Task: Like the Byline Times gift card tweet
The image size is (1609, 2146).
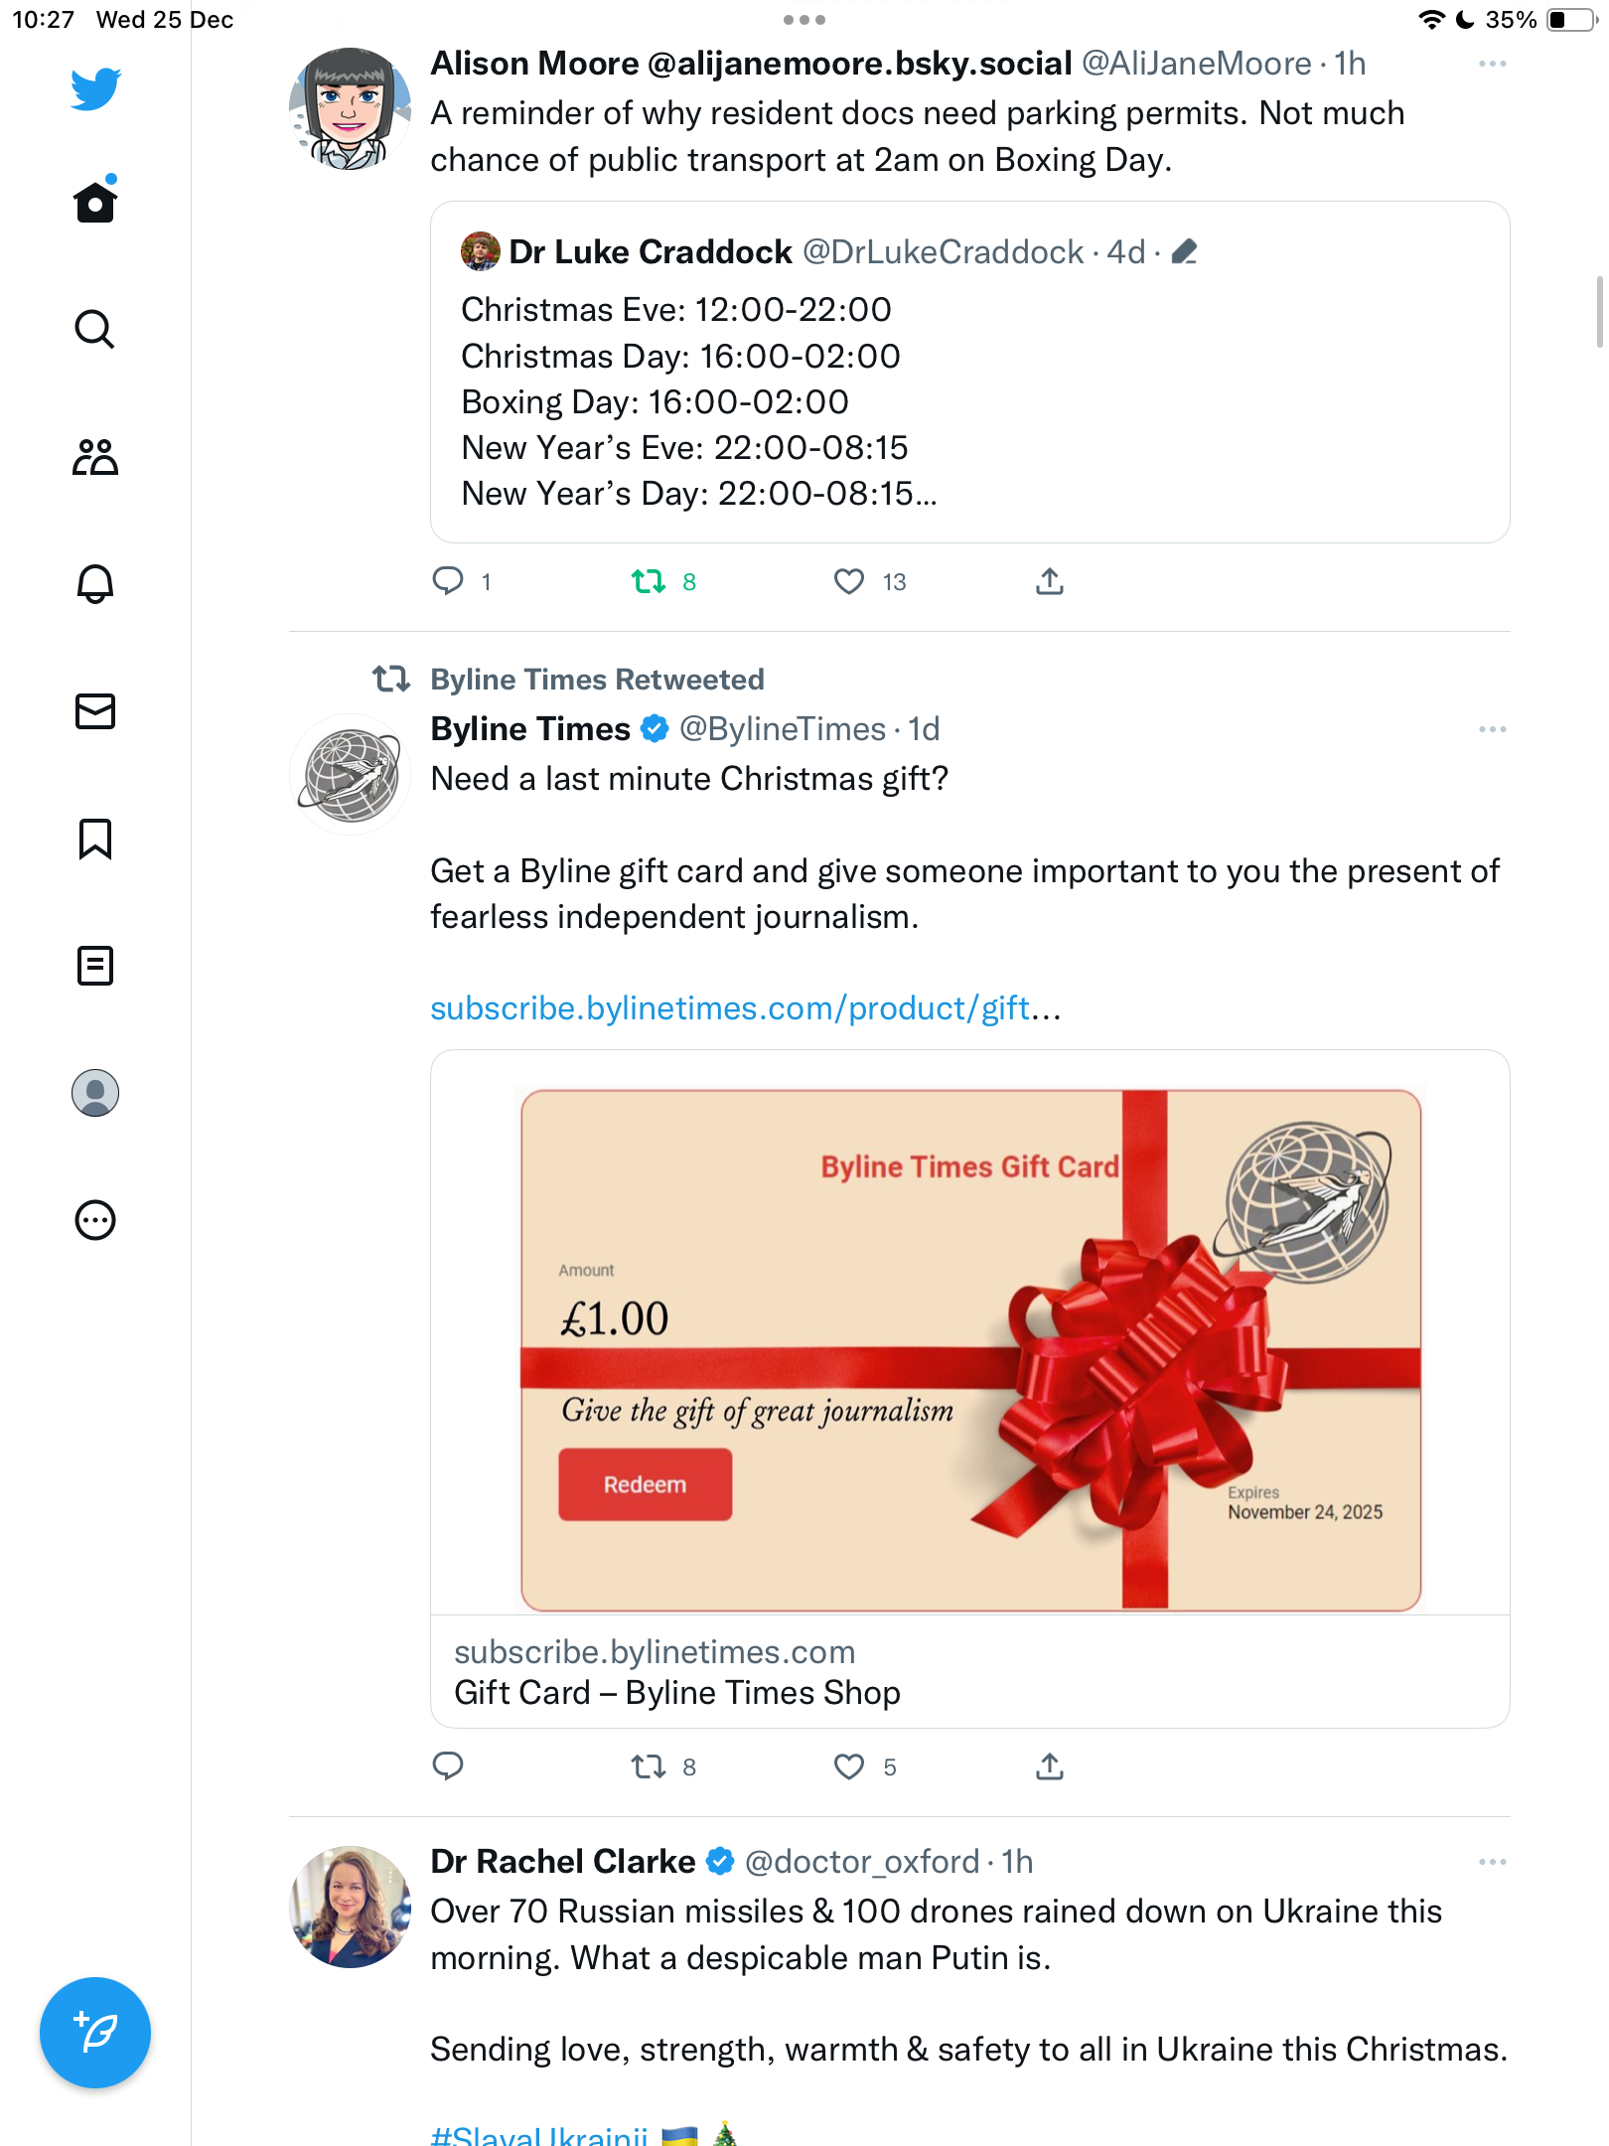Action: (x=849, y=1766)
